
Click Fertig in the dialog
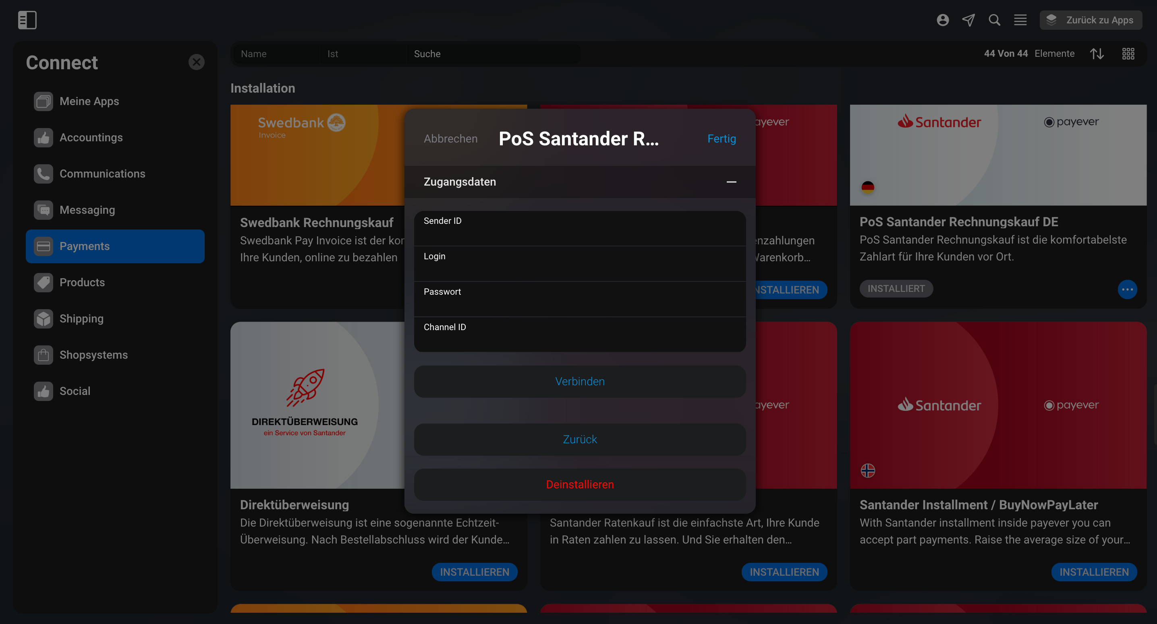722,139
